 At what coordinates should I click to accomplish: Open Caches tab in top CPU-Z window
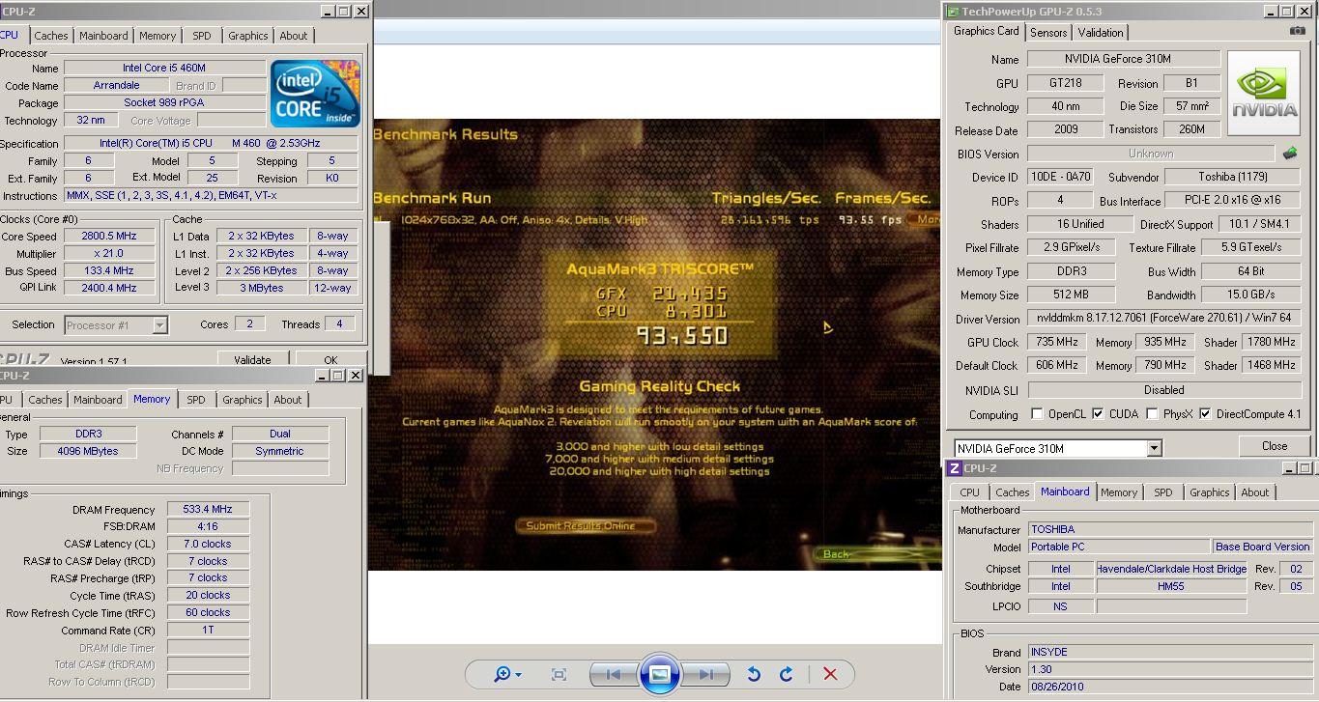tap(51, 36)
